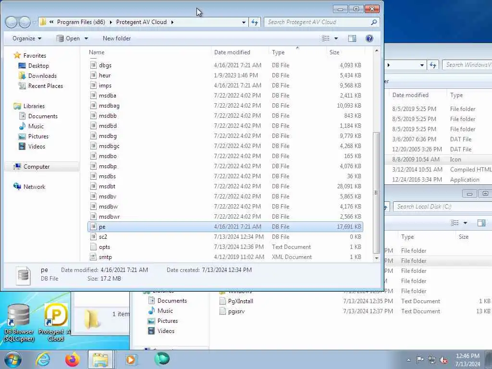Click Protegent AV Cloud breadcrumb segment
This screenshot has height=369, width=492.
coord(141,22)
